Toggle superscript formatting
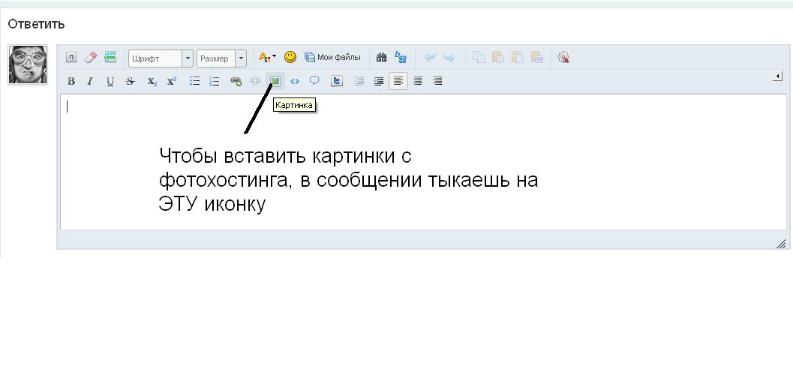The height and width of the screenshot is (384, 793). (x=172, y=80)
